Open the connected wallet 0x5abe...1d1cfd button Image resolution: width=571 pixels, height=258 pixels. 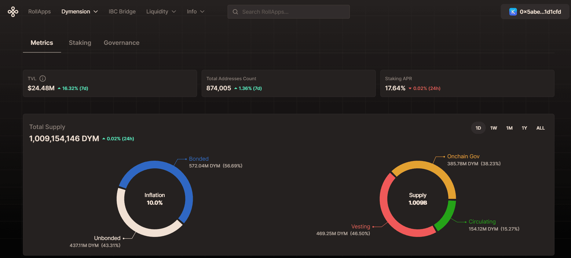[535, 12]
